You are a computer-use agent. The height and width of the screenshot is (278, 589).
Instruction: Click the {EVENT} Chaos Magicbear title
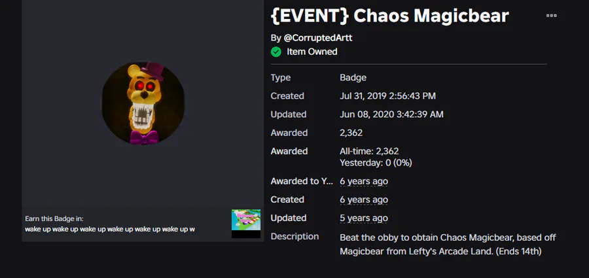(x=389, y=16)
